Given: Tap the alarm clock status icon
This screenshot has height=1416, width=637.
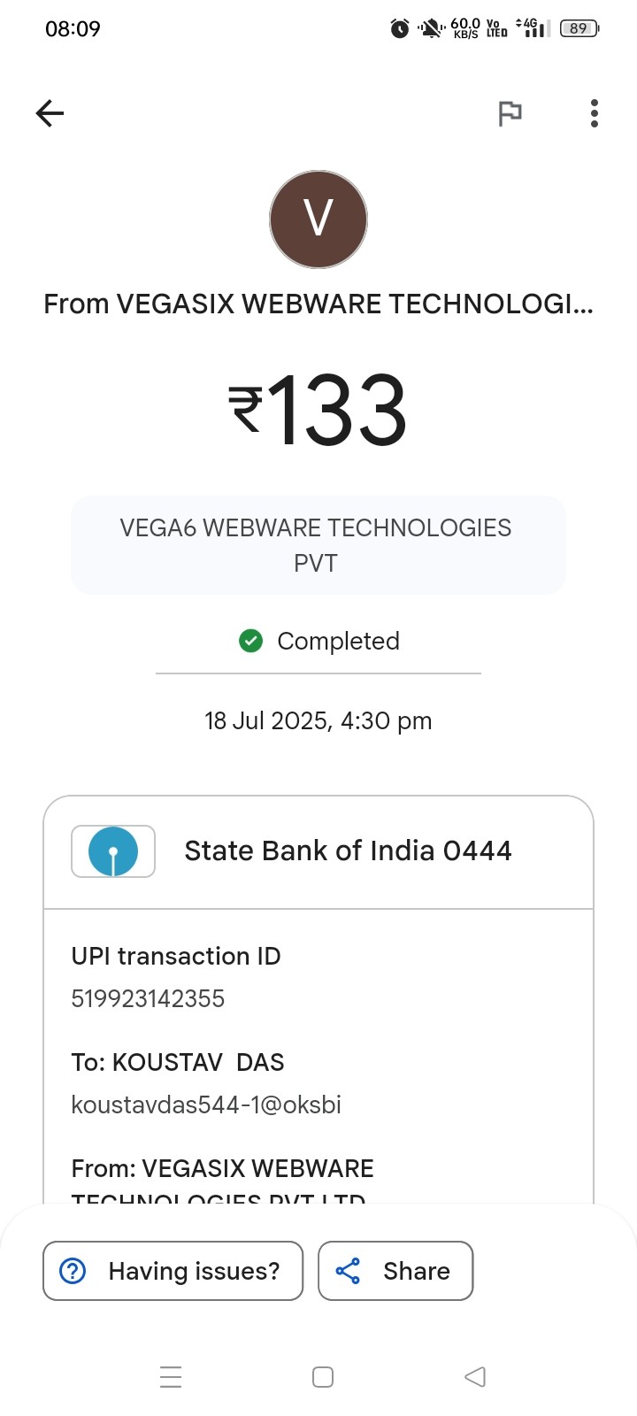Looking at the screenshot, I should click(x=400, y=29).
